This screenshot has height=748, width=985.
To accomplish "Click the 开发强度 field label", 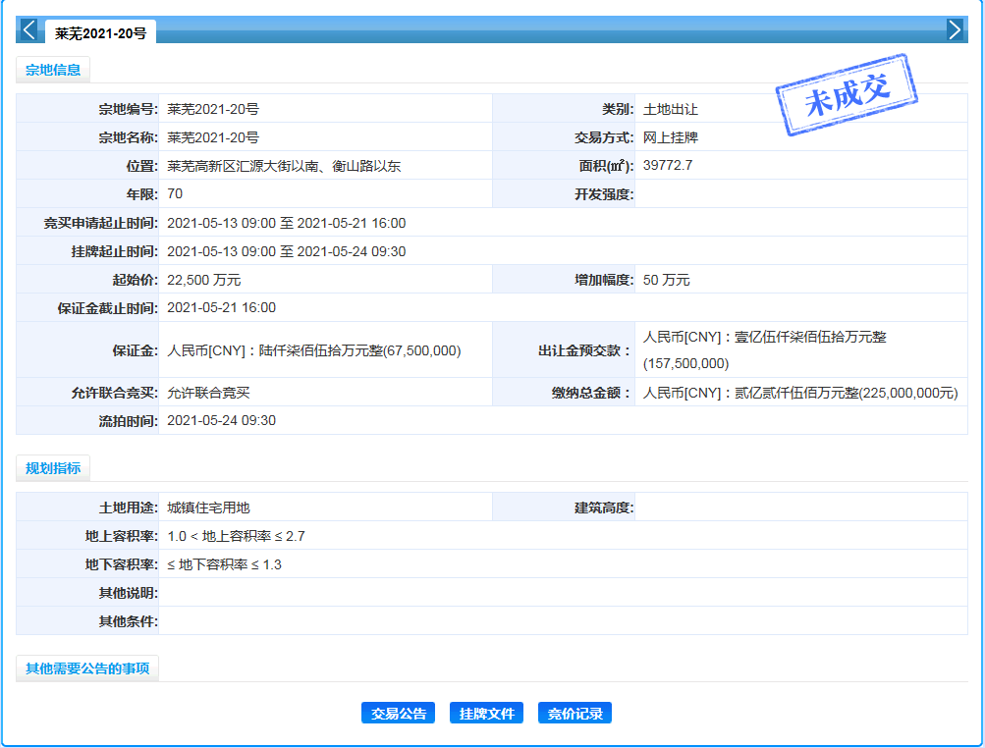I will pos(604,194).
